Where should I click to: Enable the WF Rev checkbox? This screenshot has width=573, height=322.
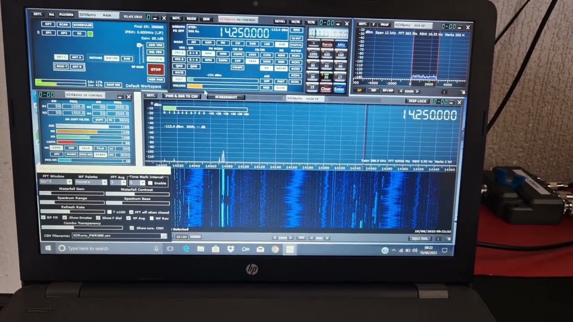(x=152, y=218)
